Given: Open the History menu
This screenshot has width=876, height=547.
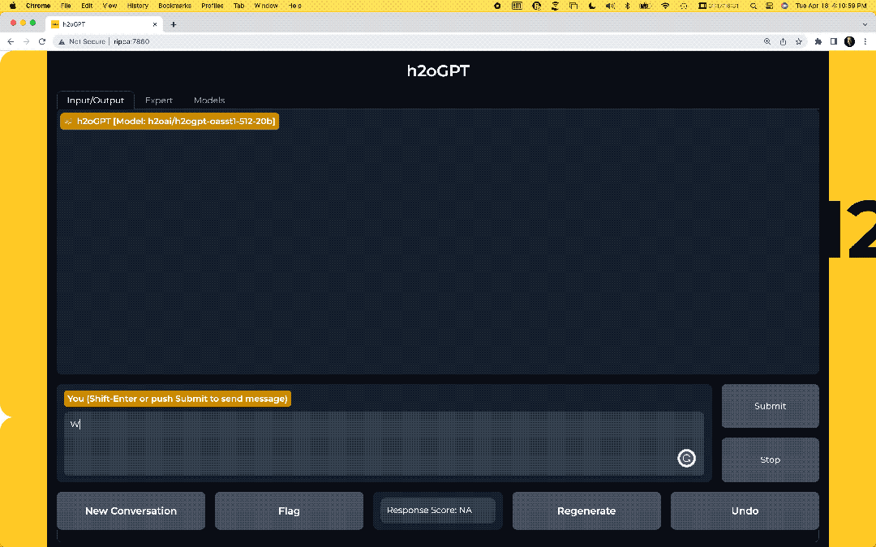Looking at the screenshot, I should tap(137, 6).
